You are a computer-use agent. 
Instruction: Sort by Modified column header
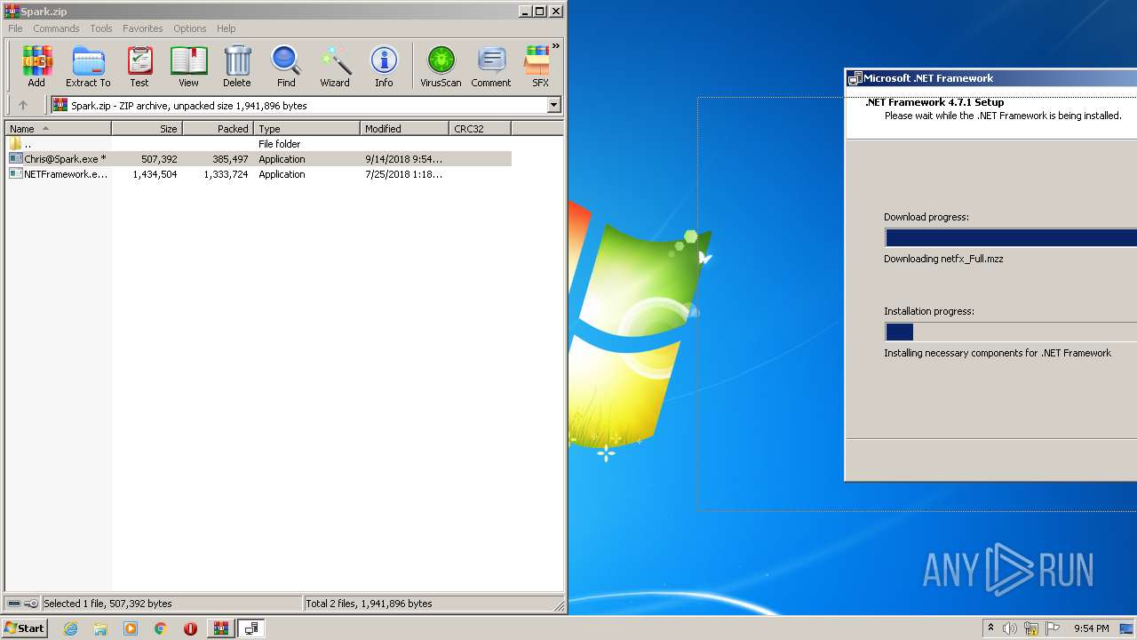[x=405, y=129]
